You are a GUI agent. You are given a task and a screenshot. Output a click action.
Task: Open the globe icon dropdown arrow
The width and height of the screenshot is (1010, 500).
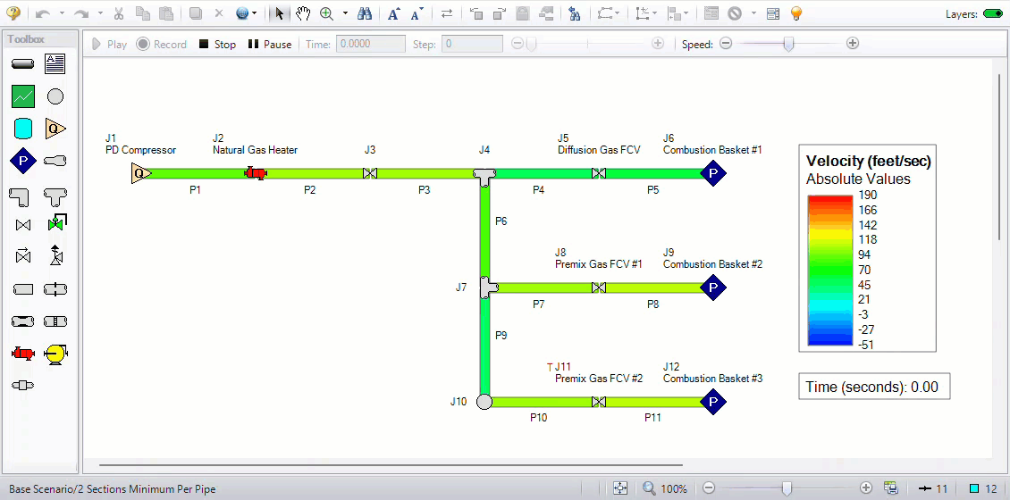[255, 13]
